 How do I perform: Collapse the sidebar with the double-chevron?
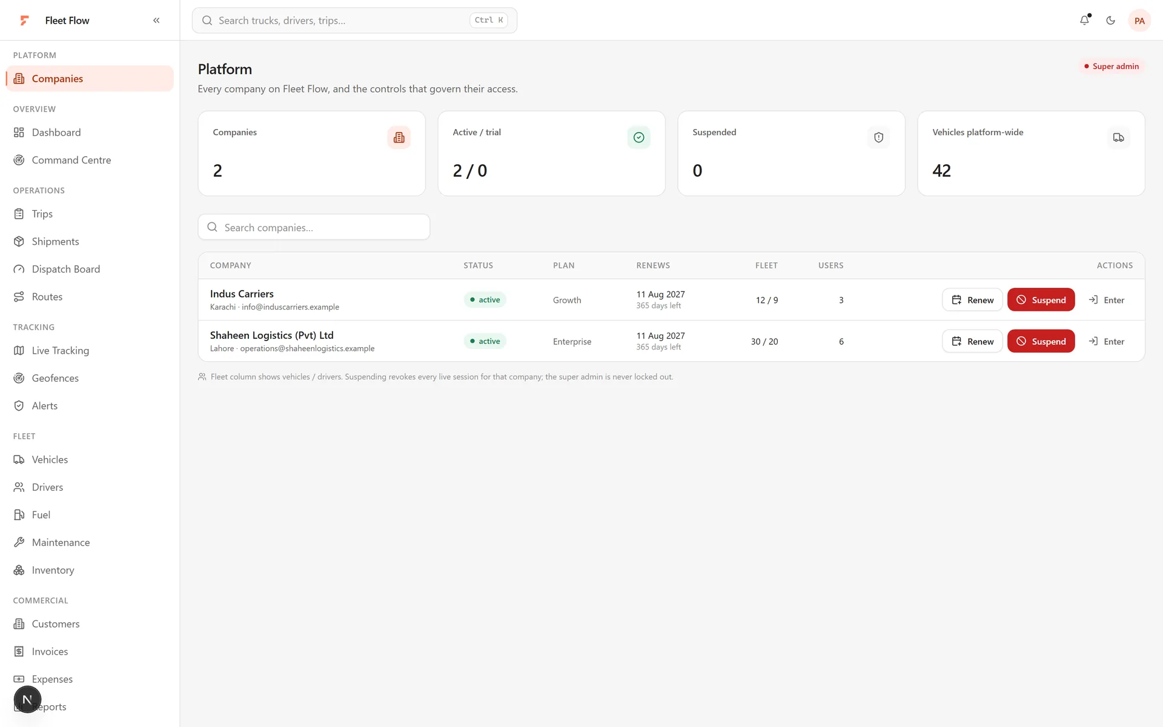point(156,21)
